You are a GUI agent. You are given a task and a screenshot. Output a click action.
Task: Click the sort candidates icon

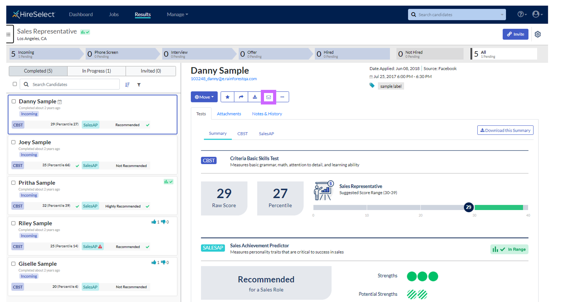127,85
